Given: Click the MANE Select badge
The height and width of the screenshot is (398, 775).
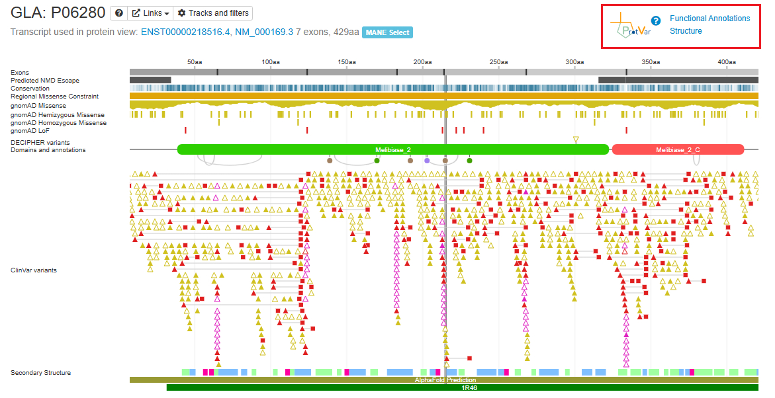Looking at the screenshot, I should click(x=387, y=32).
